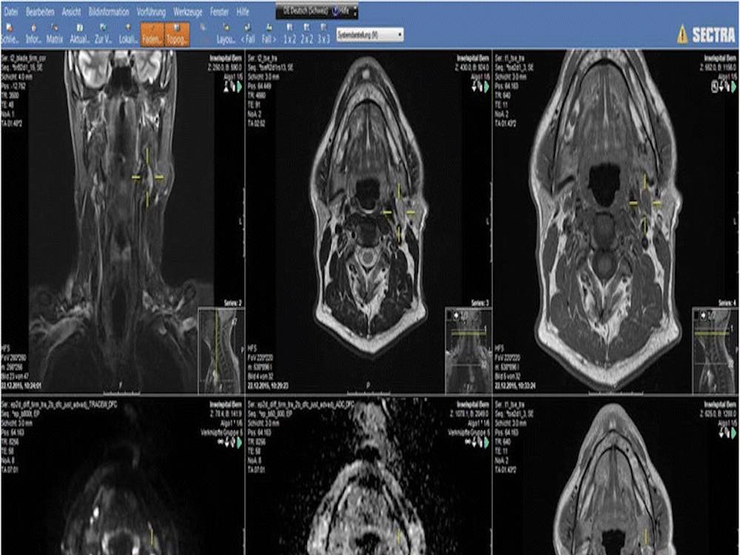Select the 1x2 layout icon
The image size is (740, 555).
pos(290,35)
